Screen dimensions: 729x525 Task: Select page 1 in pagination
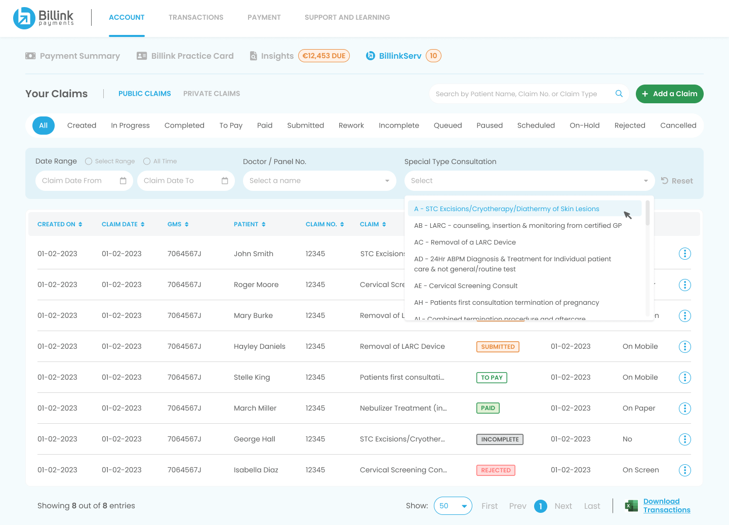541,506
